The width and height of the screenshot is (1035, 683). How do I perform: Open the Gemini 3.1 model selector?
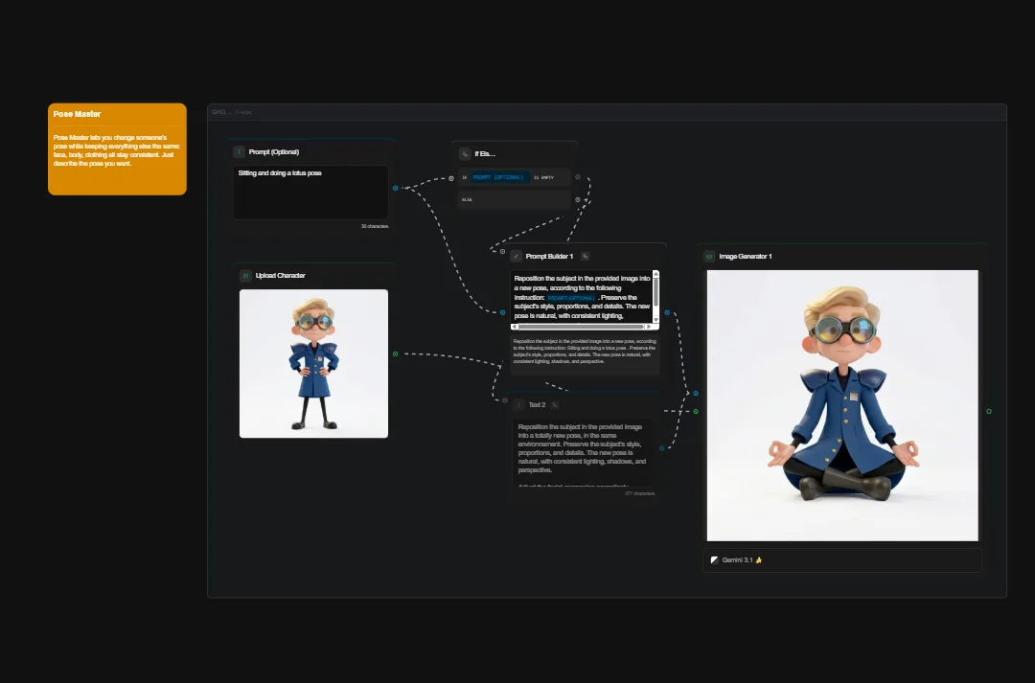click(x=738, y=559)
